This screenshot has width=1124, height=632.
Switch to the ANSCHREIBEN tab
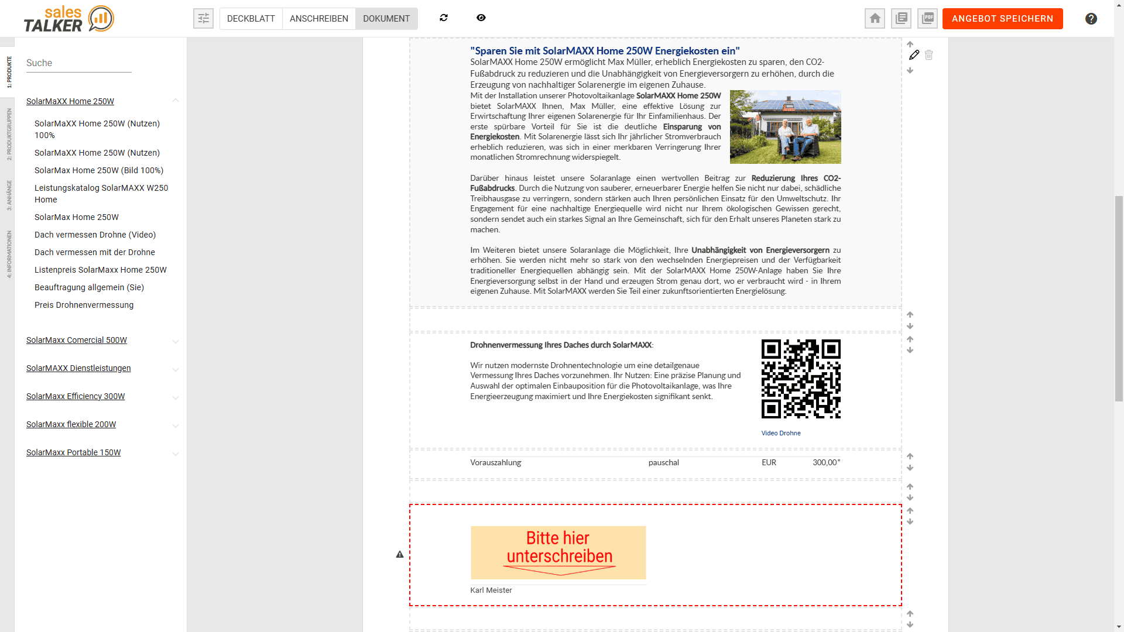318,19
